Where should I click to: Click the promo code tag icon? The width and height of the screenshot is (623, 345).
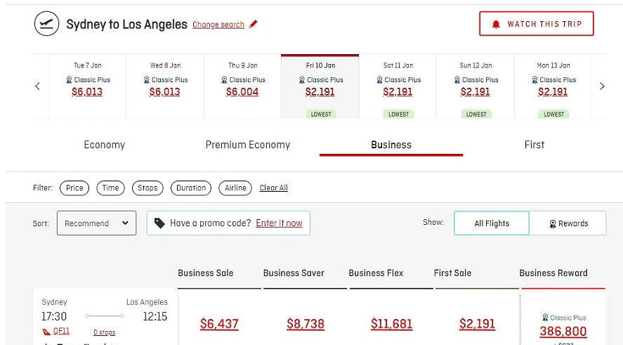click(x=159, y=223)
